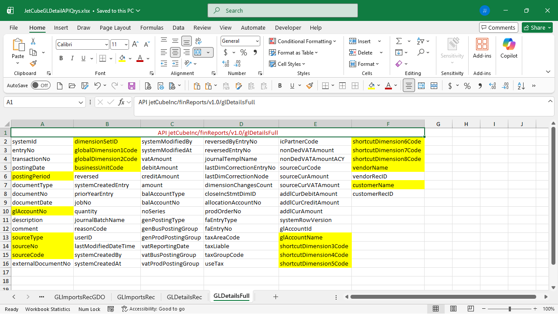Click the Share button

pyautogui.click(x=537, y=27)
